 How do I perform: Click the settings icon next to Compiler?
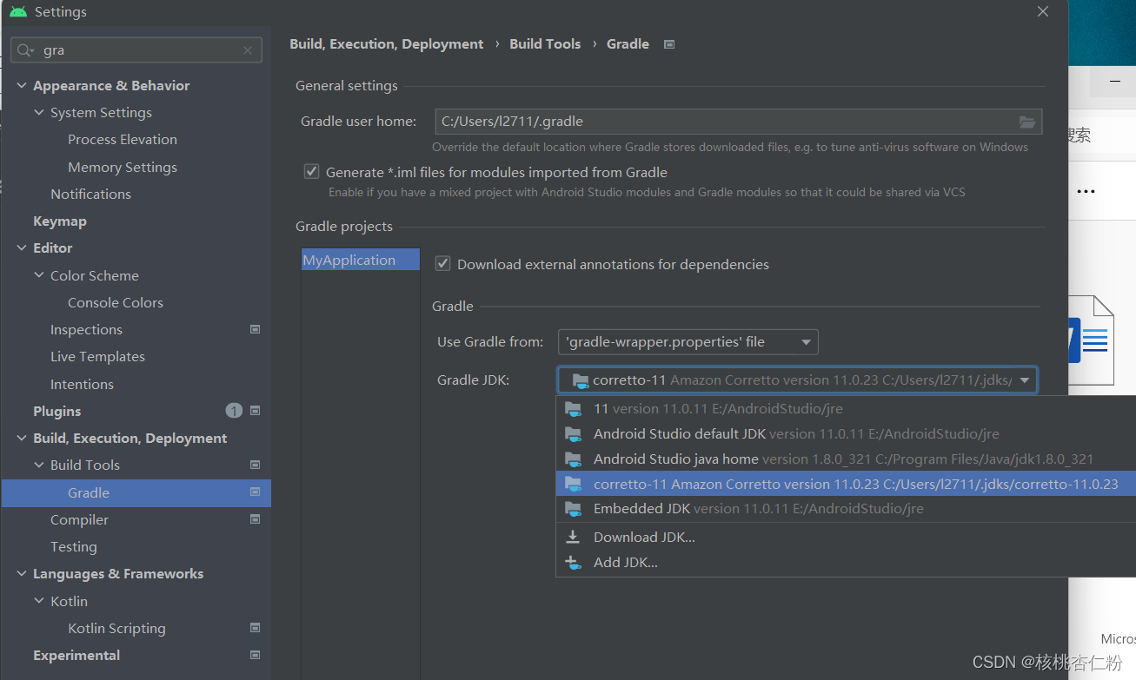point(255,518)
